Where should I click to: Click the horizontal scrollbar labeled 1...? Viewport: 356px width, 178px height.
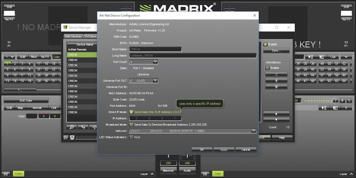[20, 90]
